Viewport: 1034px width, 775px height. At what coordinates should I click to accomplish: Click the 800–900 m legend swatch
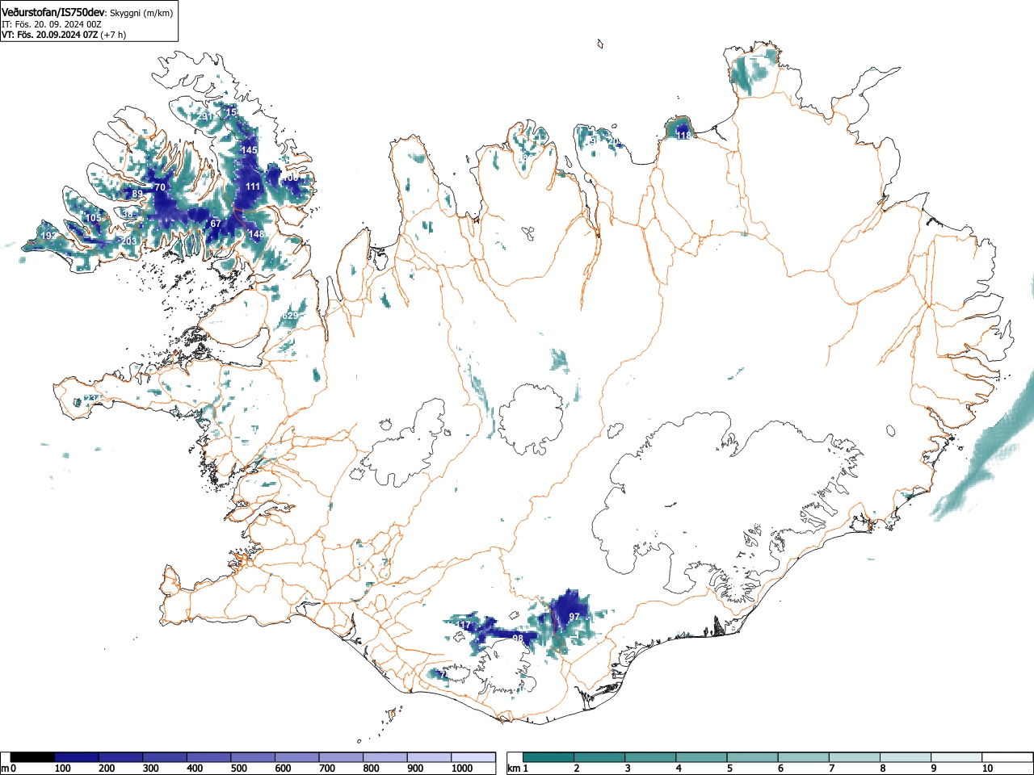385,757
